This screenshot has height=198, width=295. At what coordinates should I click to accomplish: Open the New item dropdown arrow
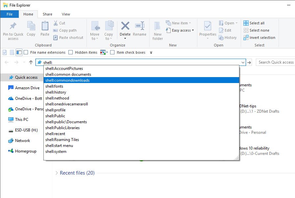click(x=190, y=23)
